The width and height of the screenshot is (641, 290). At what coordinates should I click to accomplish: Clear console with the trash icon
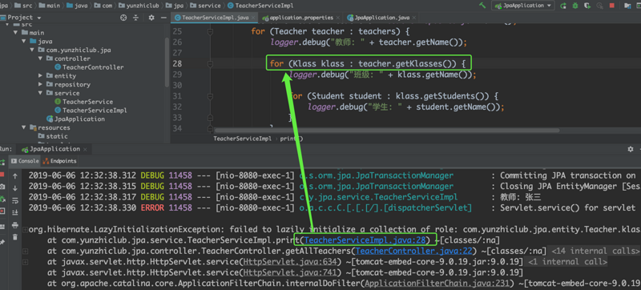pos(15,237)
